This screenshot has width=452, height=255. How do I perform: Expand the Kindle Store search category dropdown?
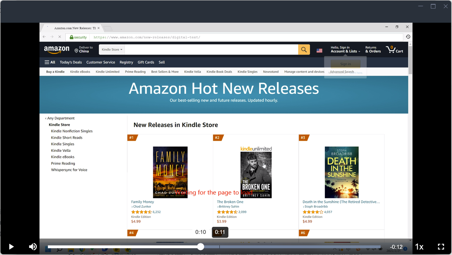(112, 50)
